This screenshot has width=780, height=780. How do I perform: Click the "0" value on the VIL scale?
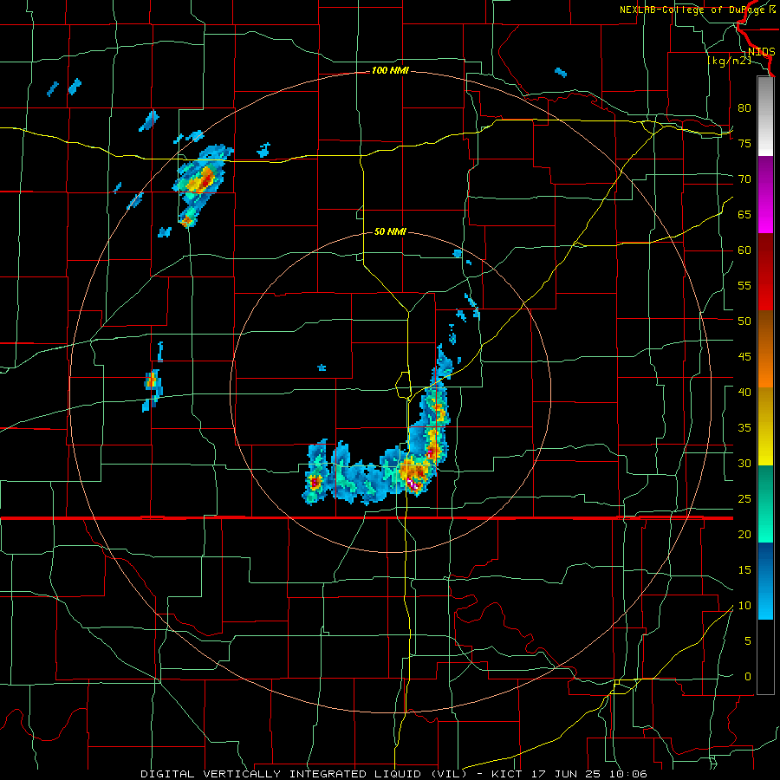point(748,677)
